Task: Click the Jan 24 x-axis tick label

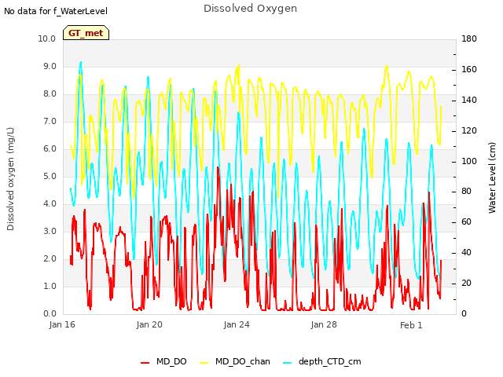Action: point(237,324)
